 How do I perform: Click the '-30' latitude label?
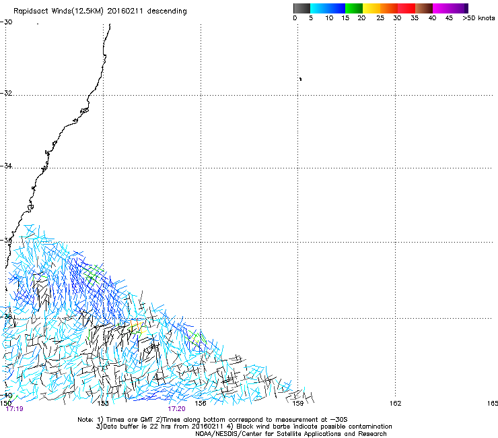point(6,22)
